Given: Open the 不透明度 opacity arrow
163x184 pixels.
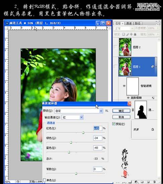Looking at the screenshot, I should 158,28.
